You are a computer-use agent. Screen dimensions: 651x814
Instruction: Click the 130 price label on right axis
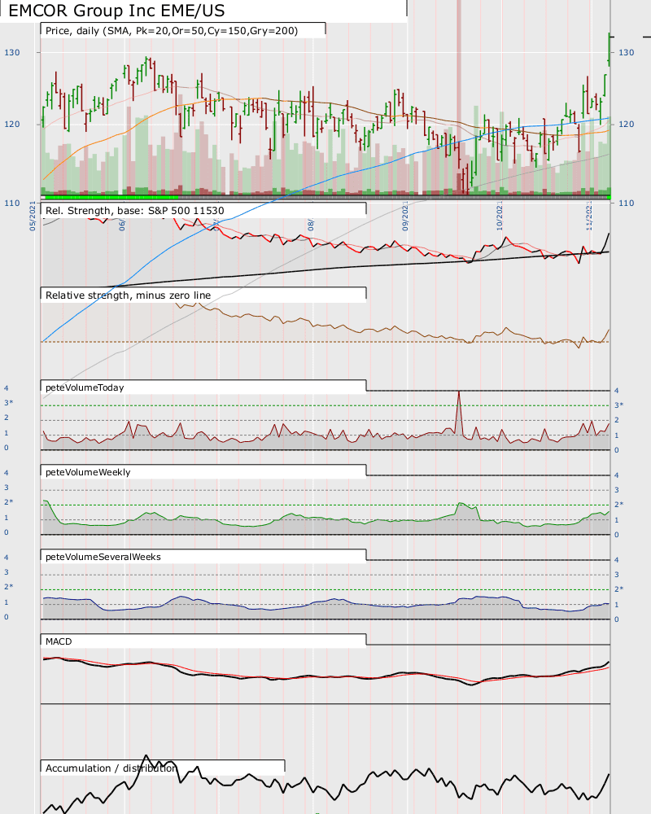626,52
